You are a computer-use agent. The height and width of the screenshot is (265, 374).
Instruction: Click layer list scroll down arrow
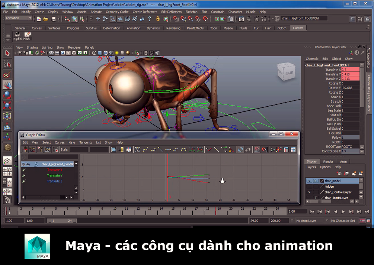point(361,197)
